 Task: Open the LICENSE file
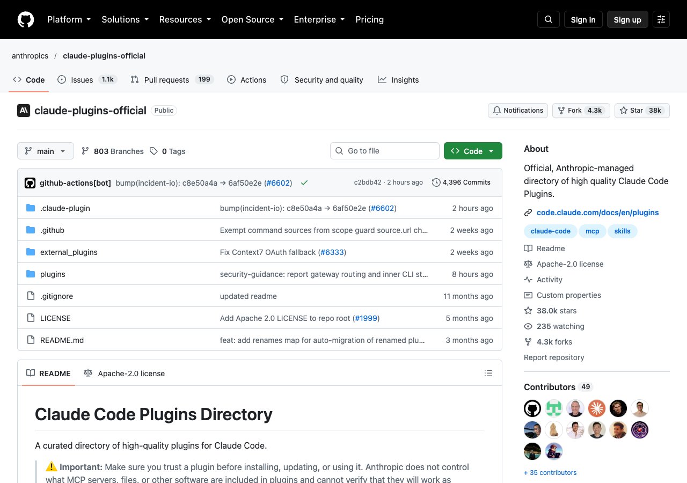coord(55,318)
